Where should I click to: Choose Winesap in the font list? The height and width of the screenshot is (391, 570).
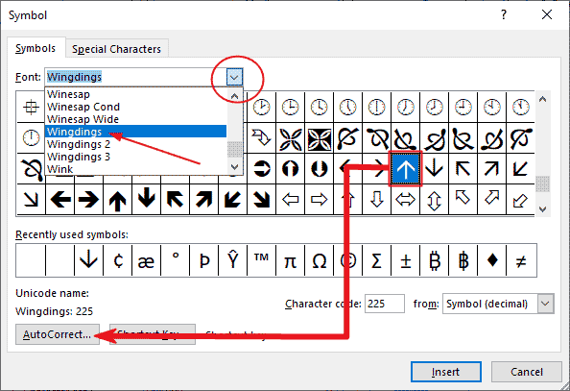[136, 94]
